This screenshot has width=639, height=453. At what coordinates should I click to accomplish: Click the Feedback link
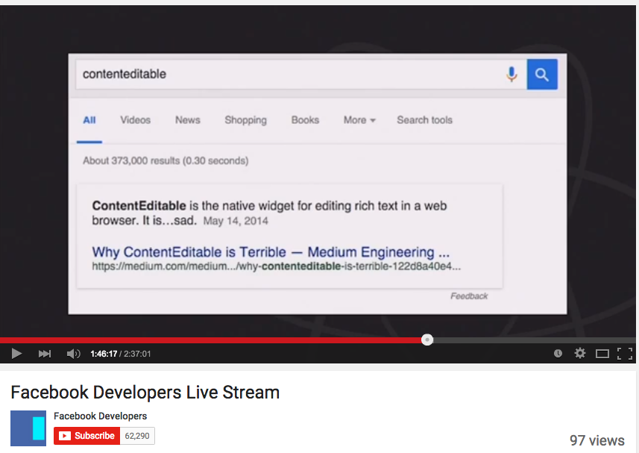pyautogui.click(x=469, y=296)
